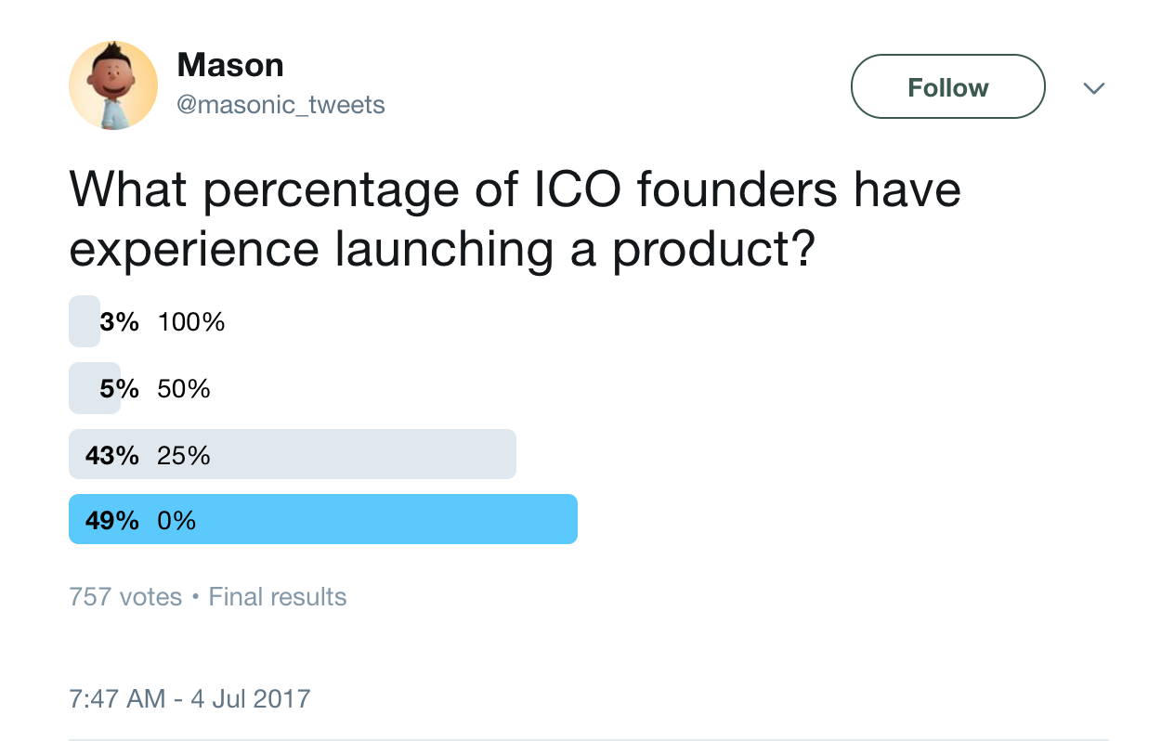Click the word "product?" in the tweet
The width and height of the screenshot is (1174, 741).
point(713,251)
